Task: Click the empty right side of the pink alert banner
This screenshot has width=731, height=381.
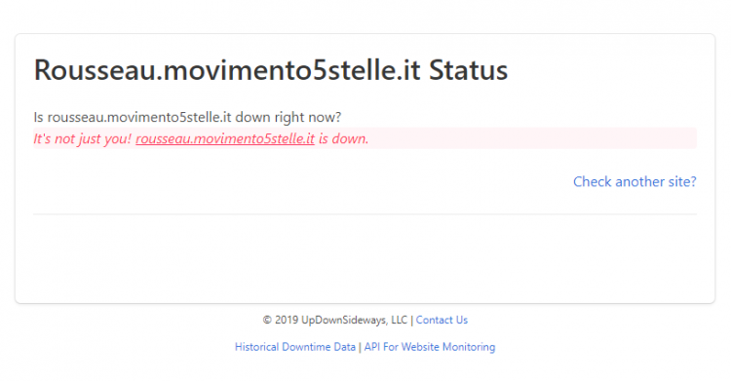Action: point(531,138)
